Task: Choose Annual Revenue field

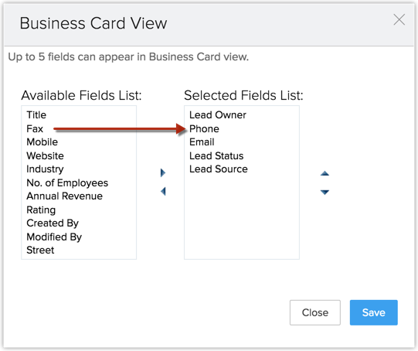Action: [64, 196]
